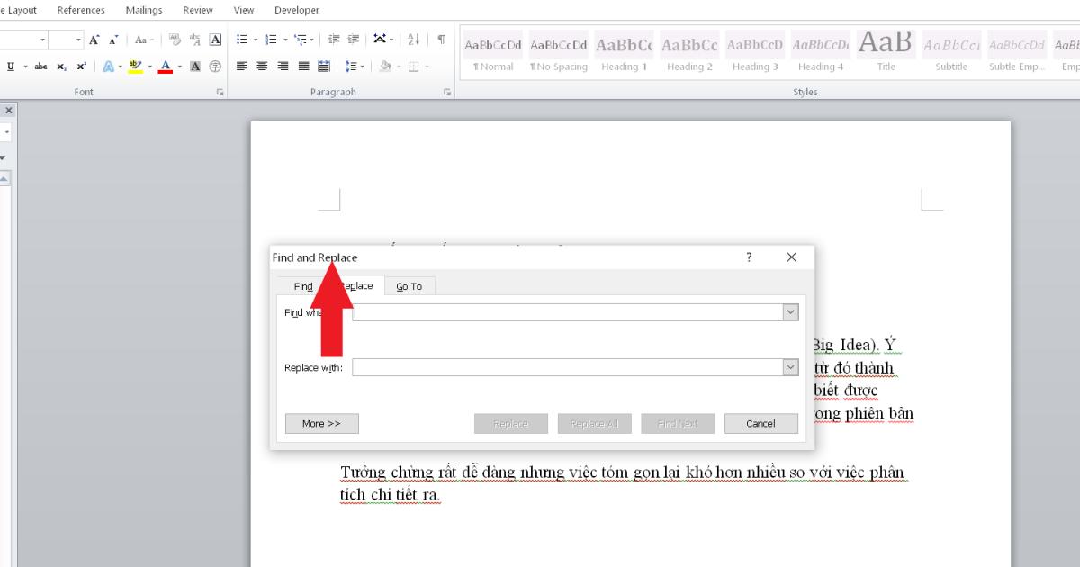The height and width of the screenshot is (567, 1080).
Task: Expand the font size dropdown arrow
Action: tap(78, 40)
